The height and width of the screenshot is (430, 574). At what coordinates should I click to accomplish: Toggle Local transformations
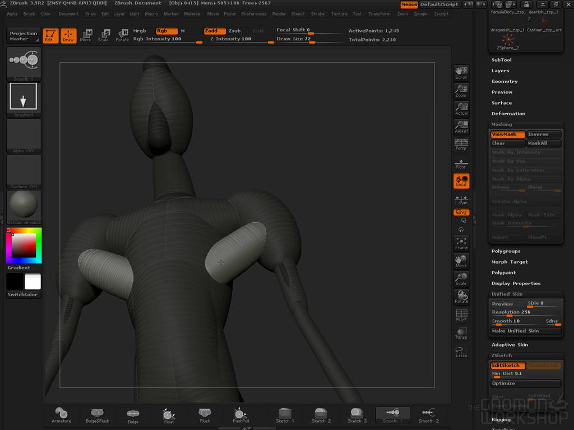coord(461,181)
